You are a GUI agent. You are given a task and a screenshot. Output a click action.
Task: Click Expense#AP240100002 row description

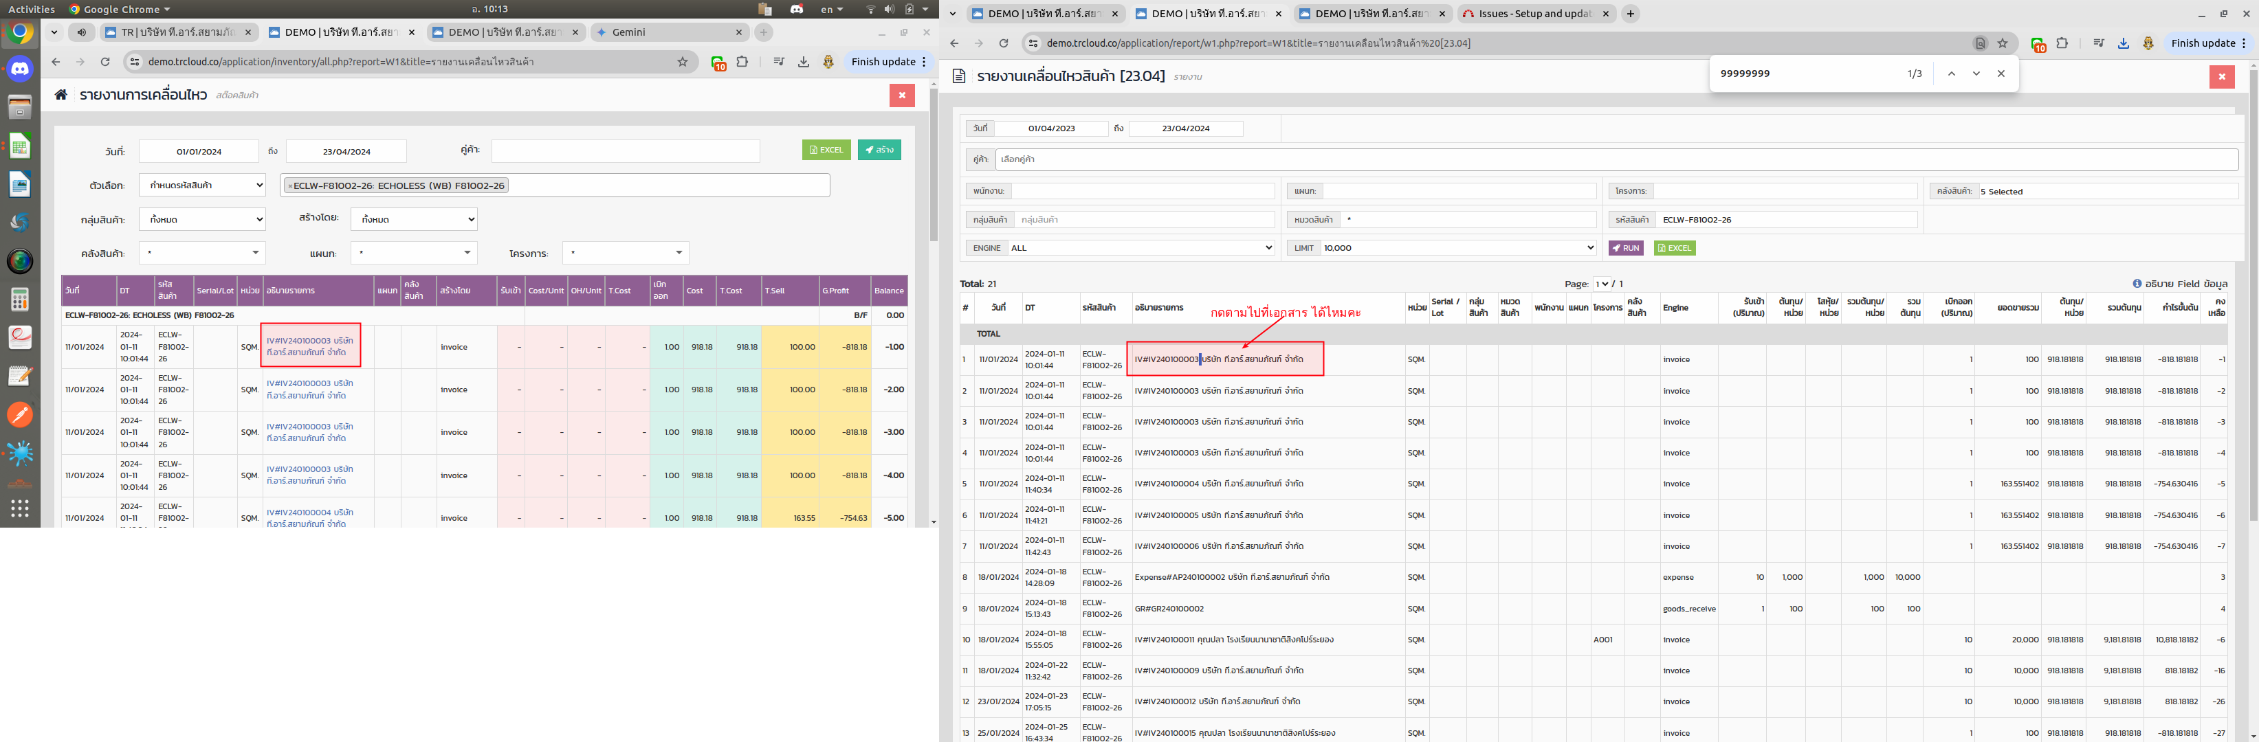tap(1231, 577)
